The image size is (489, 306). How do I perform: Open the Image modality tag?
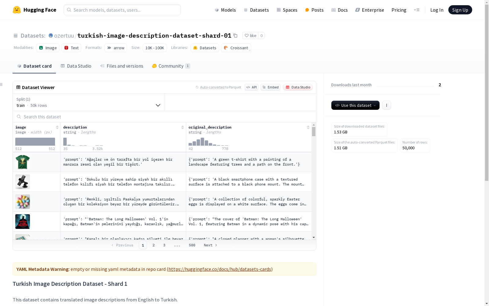48,48
